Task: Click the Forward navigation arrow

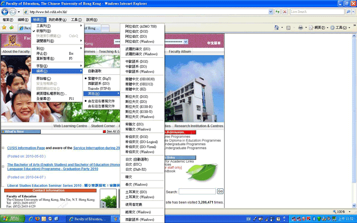Action: point(12,12)
